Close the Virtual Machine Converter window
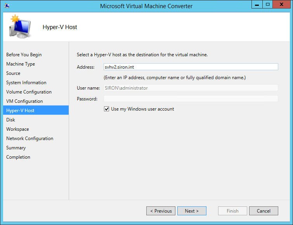Image resolution: width=293 pixels, height=225 pixels. click(281, 5)
